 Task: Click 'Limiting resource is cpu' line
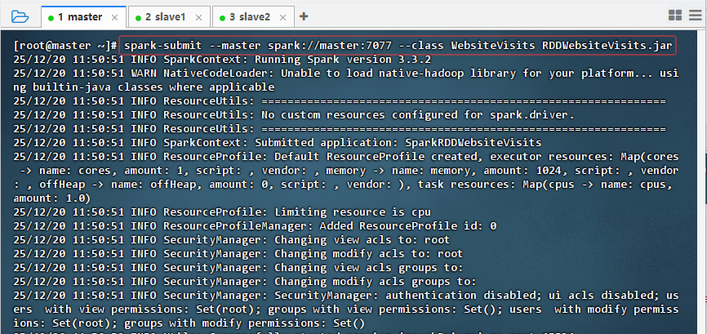(x=222, y=212)
